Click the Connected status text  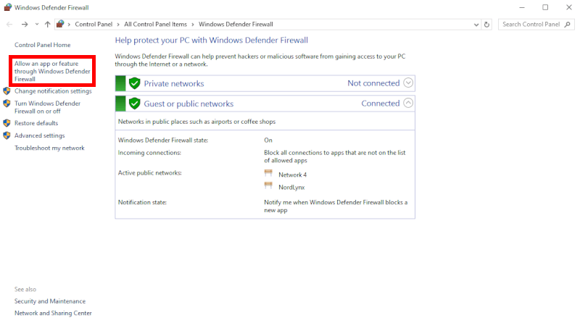click(381, 103)
